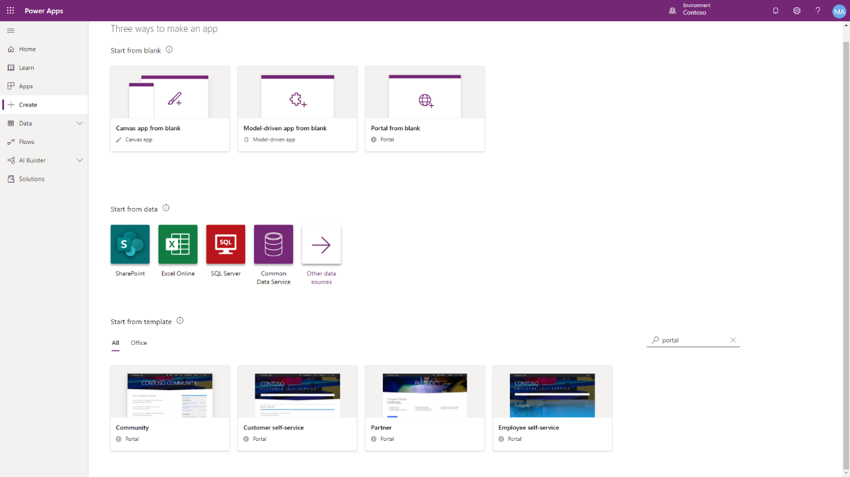
Task: Click the Environment Contoso picker
Action: point(690,9)
